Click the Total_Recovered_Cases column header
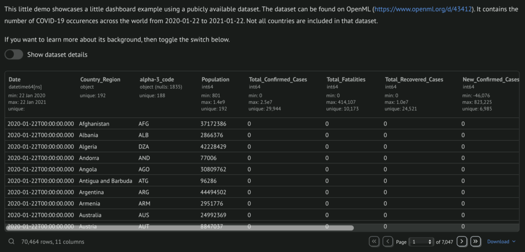This screenshot has height=252, width=525. point(414,79)
